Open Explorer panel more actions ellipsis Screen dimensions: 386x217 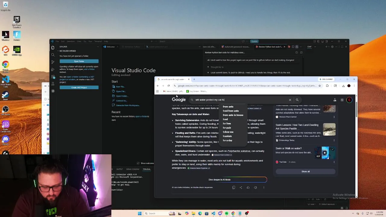pos(98,47)
